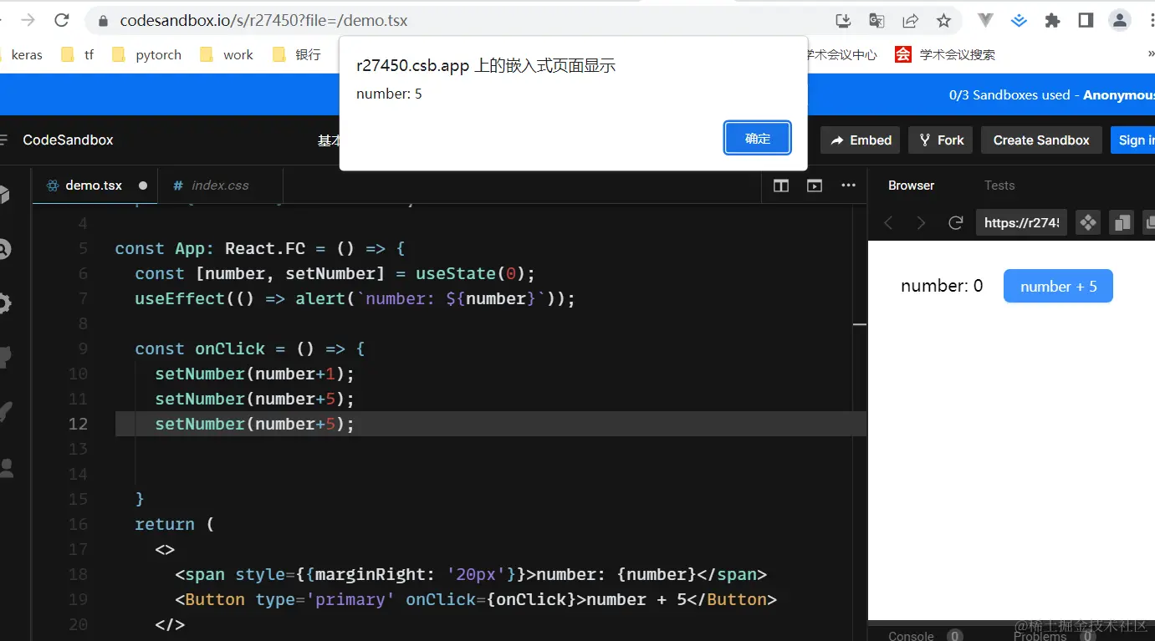Screen dimensions: 1155x641
Task: Open the keras bookmark folder
Action: [x=20, y=54]
